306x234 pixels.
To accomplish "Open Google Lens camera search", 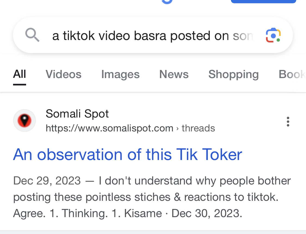I will [x=273, y=35].
